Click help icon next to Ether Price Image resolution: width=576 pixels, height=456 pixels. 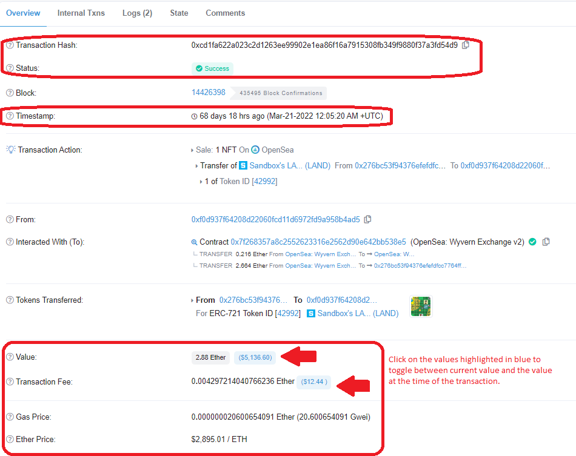(10, 439)
